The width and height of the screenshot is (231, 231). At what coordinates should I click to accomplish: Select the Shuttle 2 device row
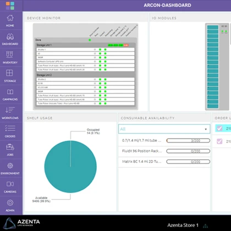click(85, 79)
